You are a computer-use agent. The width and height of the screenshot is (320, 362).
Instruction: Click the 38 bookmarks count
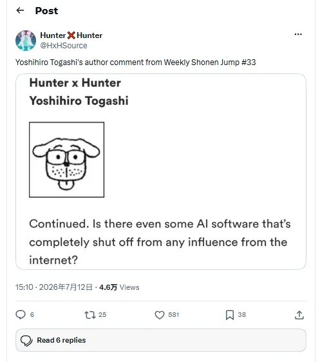point(242,315)
